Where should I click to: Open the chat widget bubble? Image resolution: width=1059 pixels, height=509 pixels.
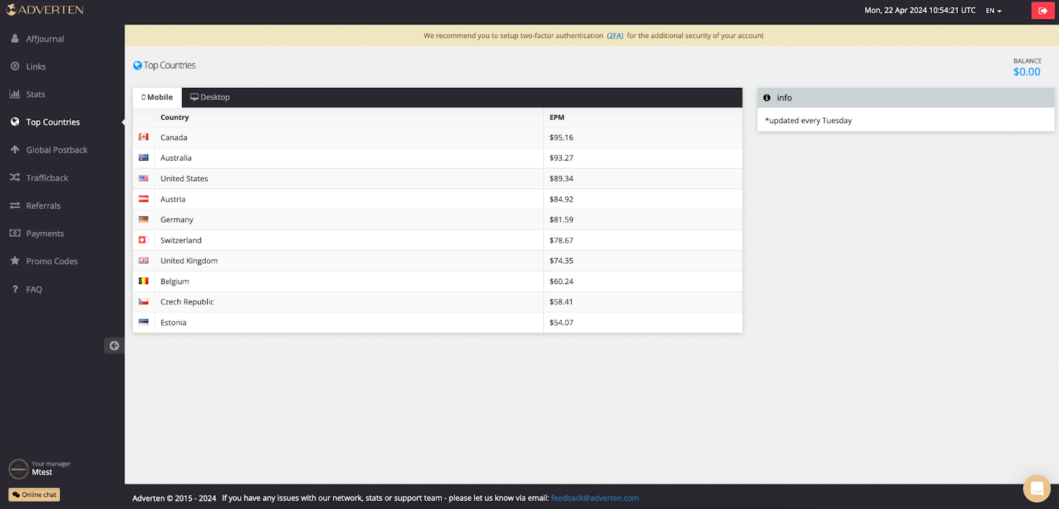(x=1036, y=489)
